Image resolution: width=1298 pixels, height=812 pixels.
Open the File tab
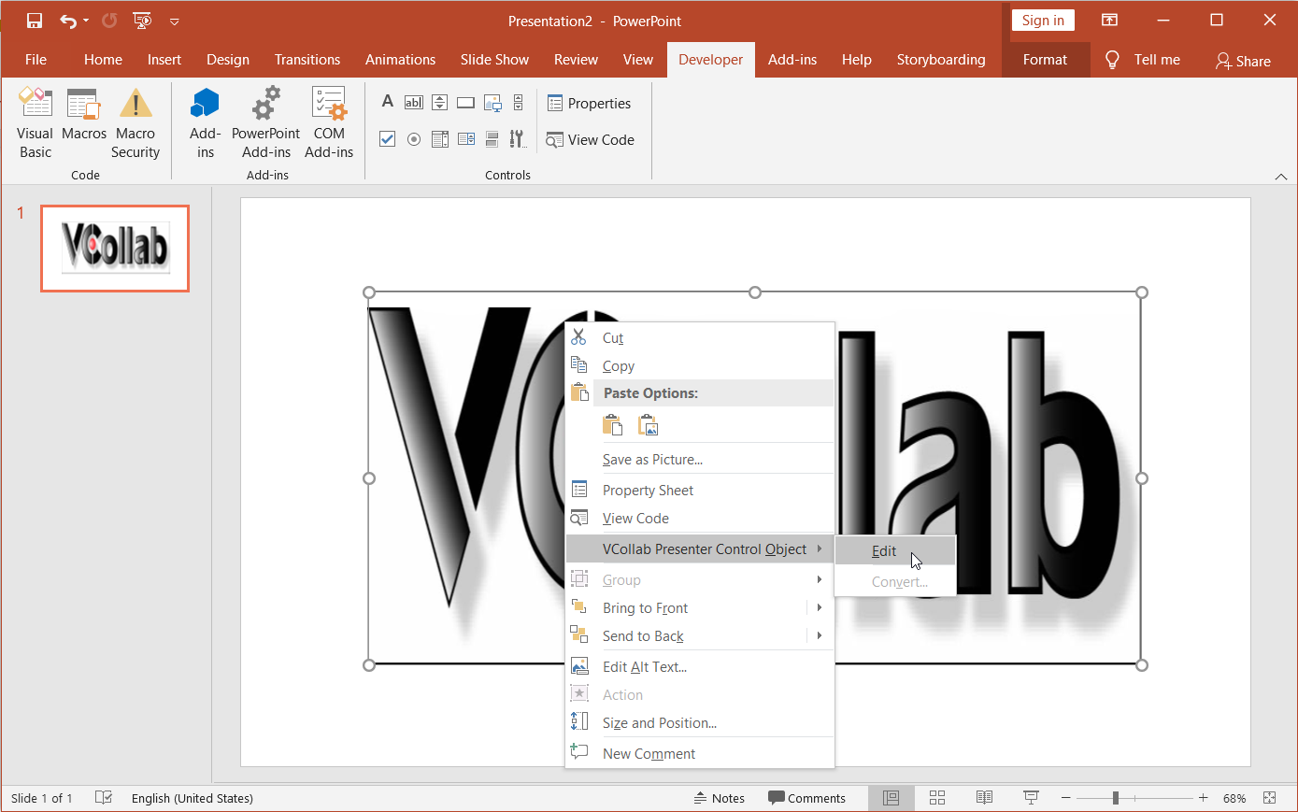36,59
